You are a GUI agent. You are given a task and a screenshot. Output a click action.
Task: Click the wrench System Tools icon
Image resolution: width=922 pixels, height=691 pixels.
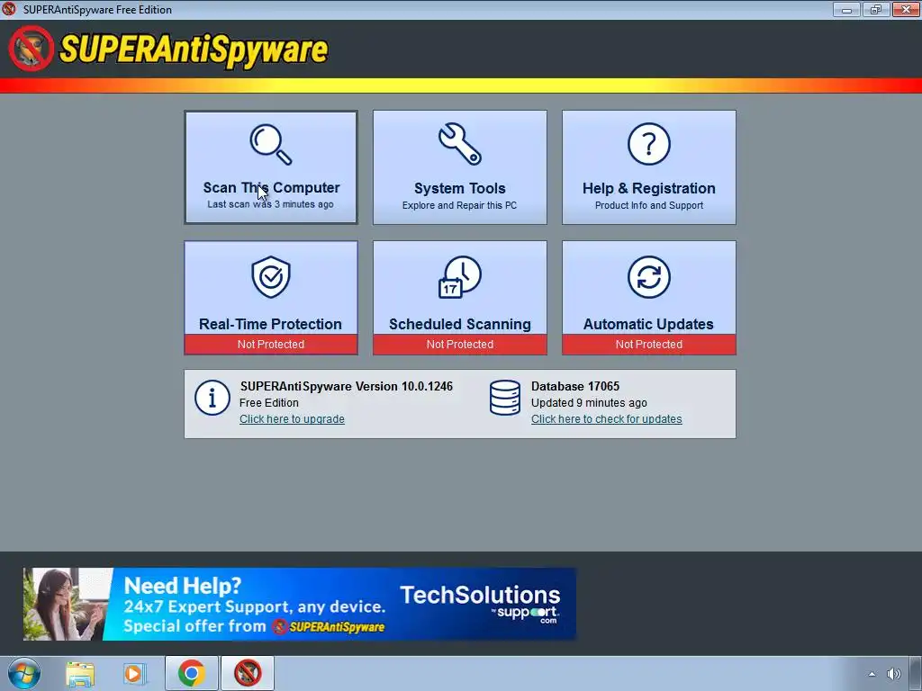point(460,144)
